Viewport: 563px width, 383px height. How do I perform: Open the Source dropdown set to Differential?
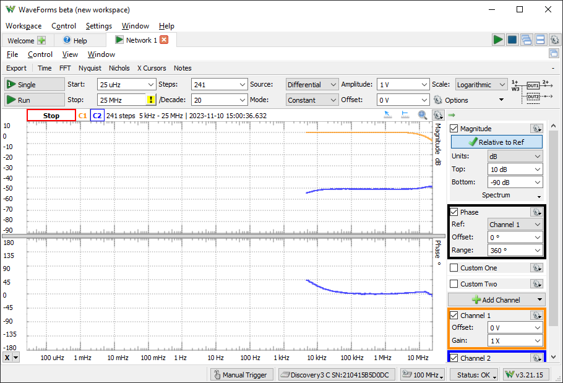click(x=312, y=84)
